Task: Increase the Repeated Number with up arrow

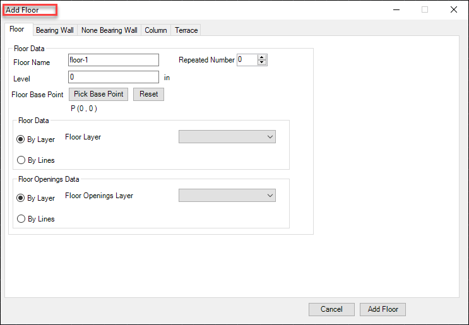Action: point(263,57)
